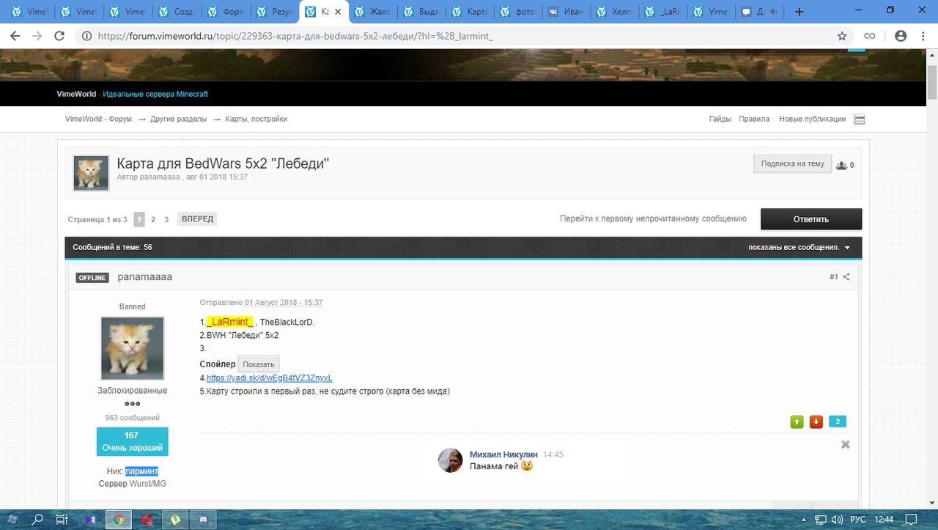938x530 pixels.
Task: Close the embedded message with X icon
Action: pyautogui.click(x=846, y=445)
